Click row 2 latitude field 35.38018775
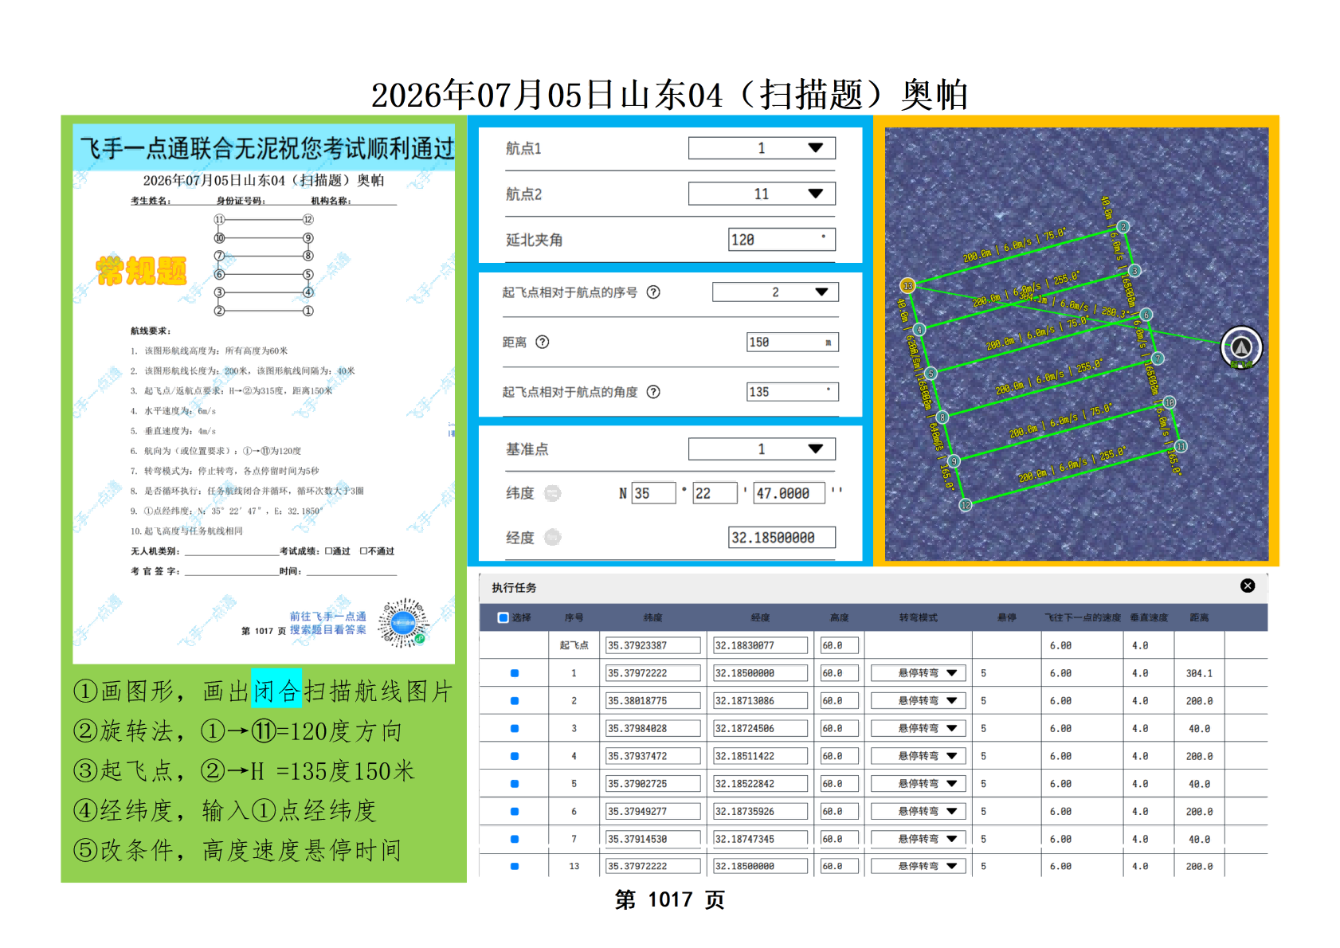Screen dimensions: 1340x948 tap(653, 701)
